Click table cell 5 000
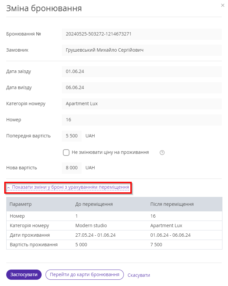 (x=81, y=245)
